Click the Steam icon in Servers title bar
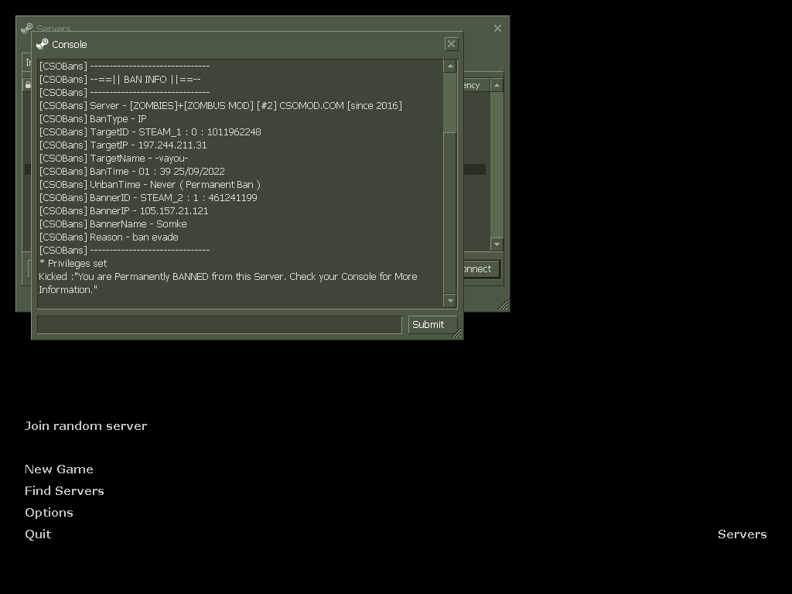Image resolution: width=792 pixels, height=594 pixels. [x=26, y=28]
